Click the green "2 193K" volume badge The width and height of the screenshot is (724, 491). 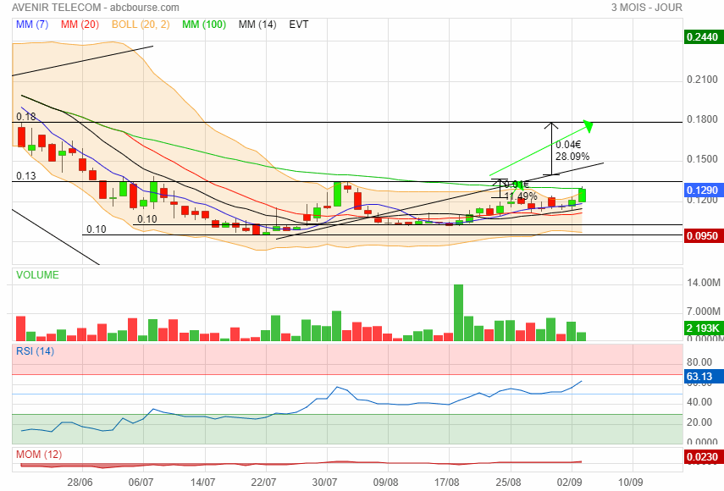[702, 328]
